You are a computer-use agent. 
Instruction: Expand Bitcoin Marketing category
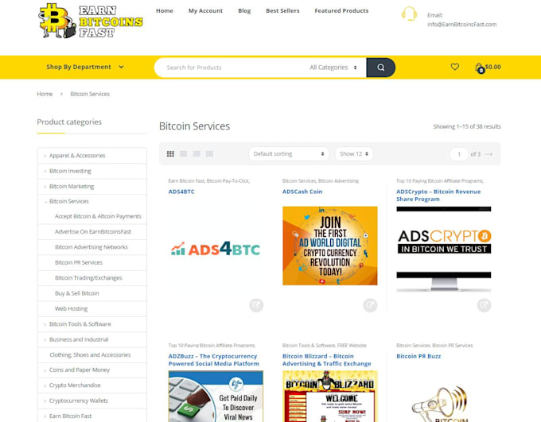pyautogui.click(x=45, y=187)
